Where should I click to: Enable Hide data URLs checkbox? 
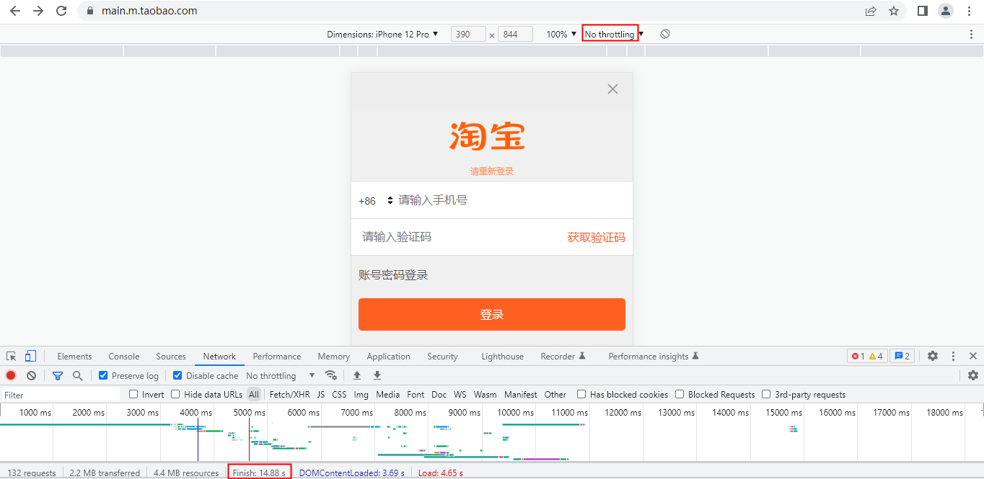[x=175, y=395]
